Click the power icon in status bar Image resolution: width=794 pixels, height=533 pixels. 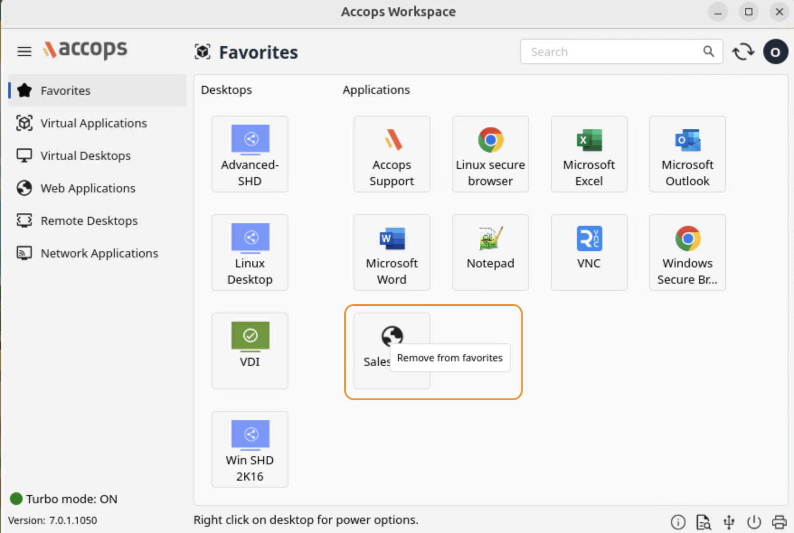click(754, 522)
